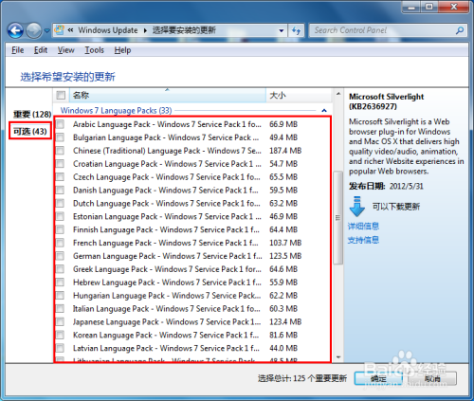Click the search magnifier icon
This screenshot has height=401, width=474.
point(460,30)
